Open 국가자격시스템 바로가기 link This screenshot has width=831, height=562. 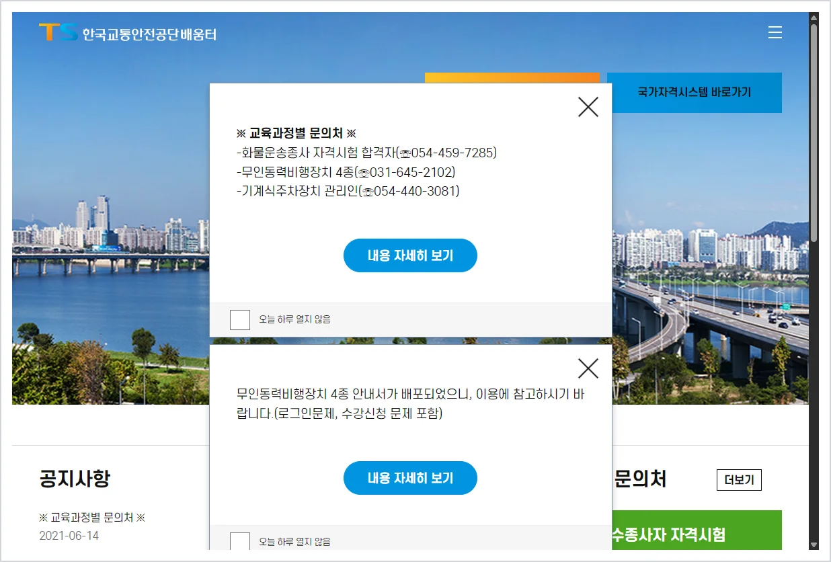click(x=695, y=92)
